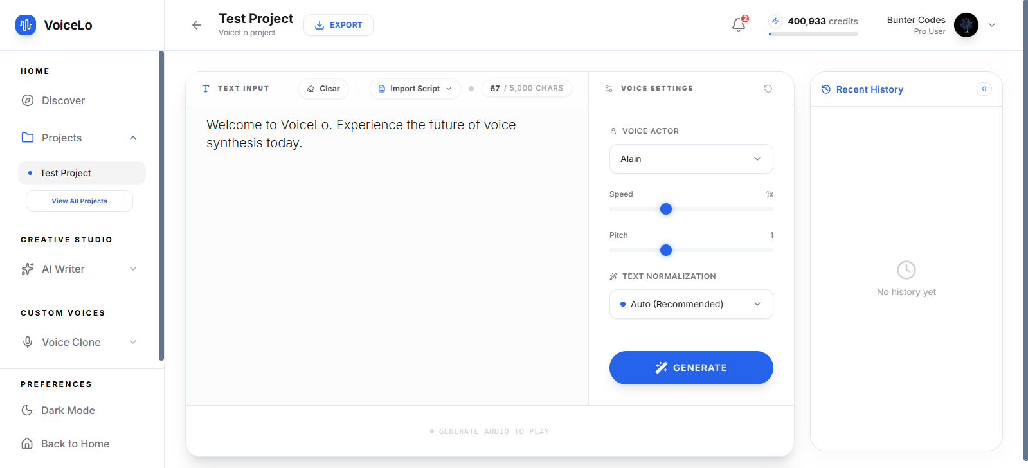Viewport: 1028px width, 468px height.
Task: Click the credits lightning bolt icon
Action: click(775, 21)
